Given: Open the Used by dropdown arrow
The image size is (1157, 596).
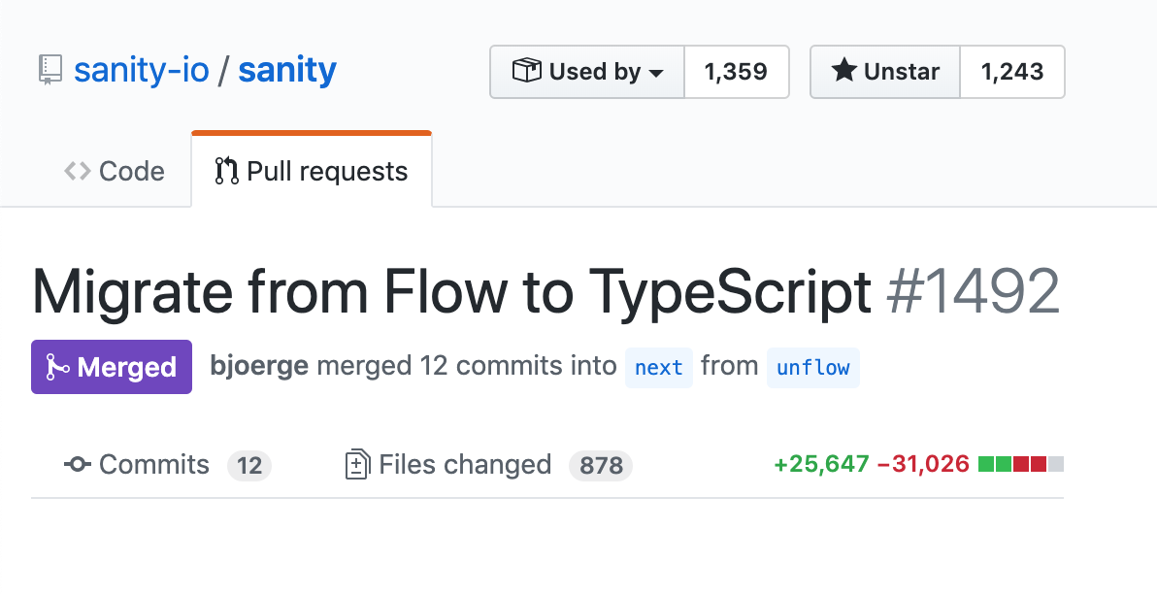Looking at the screenshot, I should pyautogui.click(x=658, y=71).
